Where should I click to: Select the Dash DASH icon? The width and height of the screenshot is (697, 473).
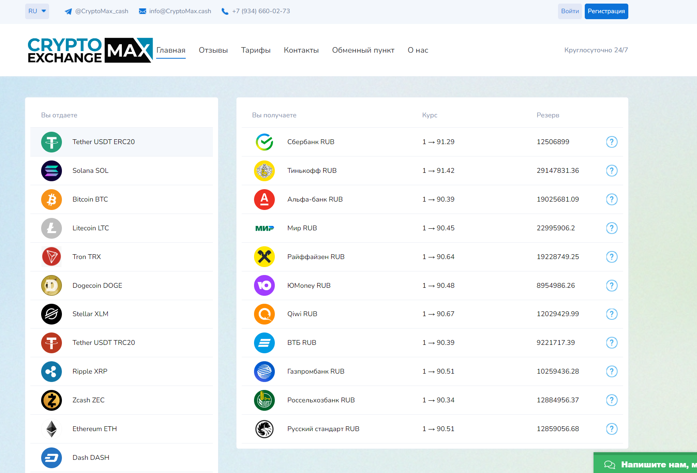pyautogui.click(x=52, y=458)
